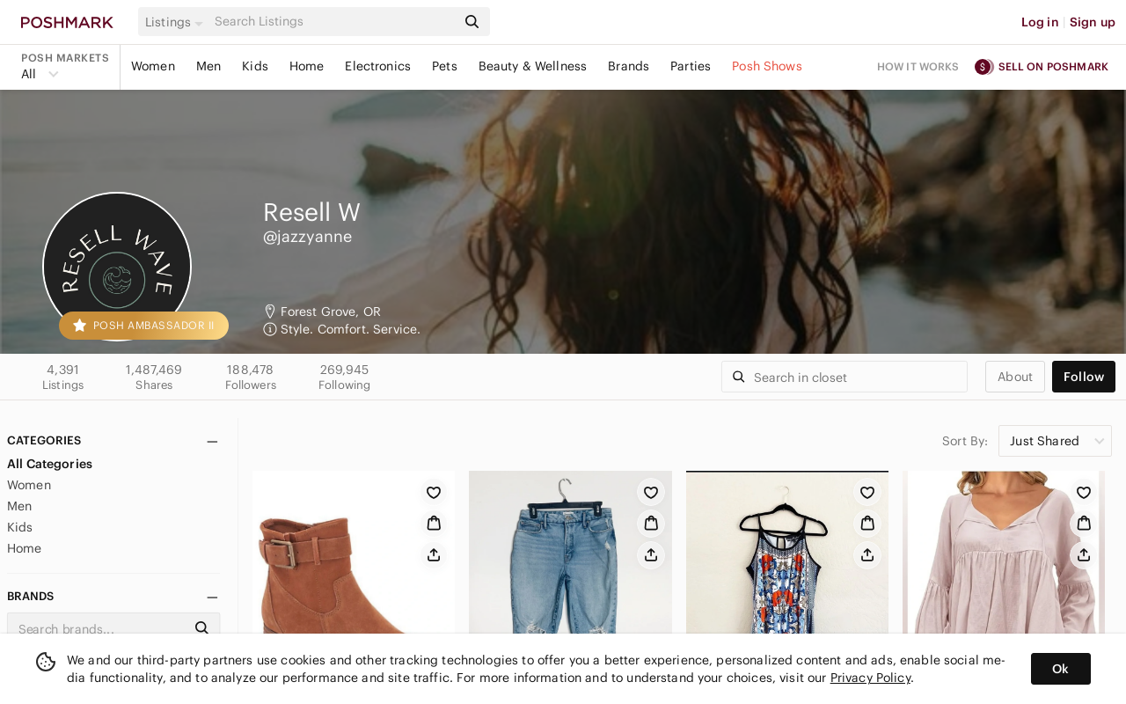Open the Listings search type dropdown
Viewport: 1126px width, 704px height.
[x=173, y=22]
